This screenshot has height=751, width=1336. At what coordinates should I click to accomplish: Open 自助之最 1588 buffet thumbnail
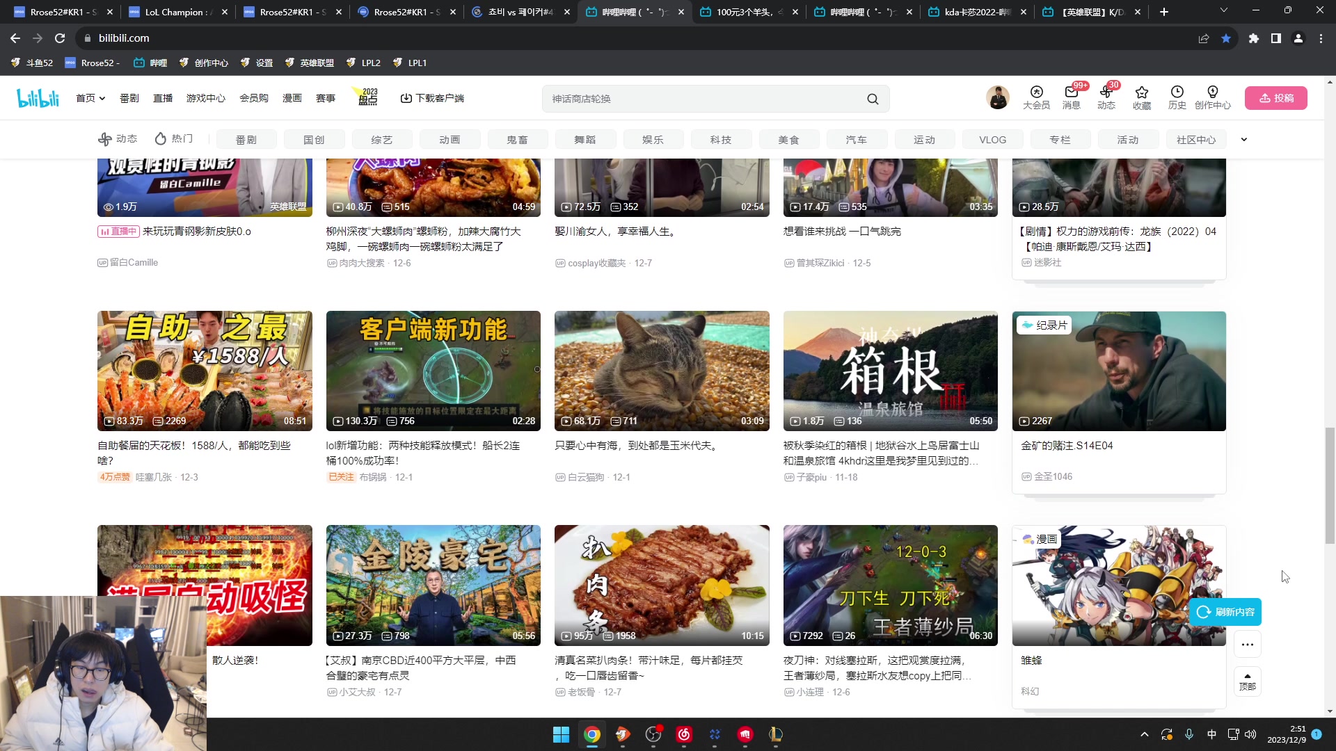tap(205, 371)
